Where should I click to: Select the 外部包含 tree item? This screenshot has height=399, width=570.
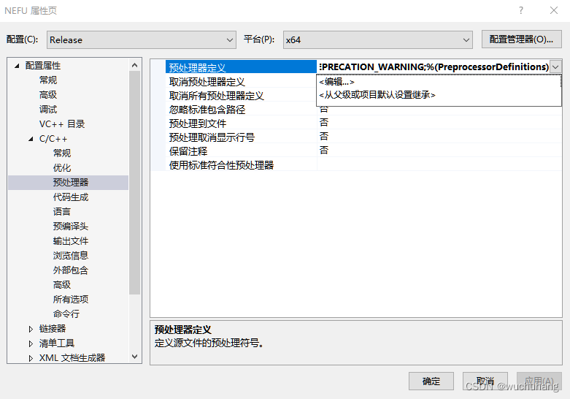point(71,270)
